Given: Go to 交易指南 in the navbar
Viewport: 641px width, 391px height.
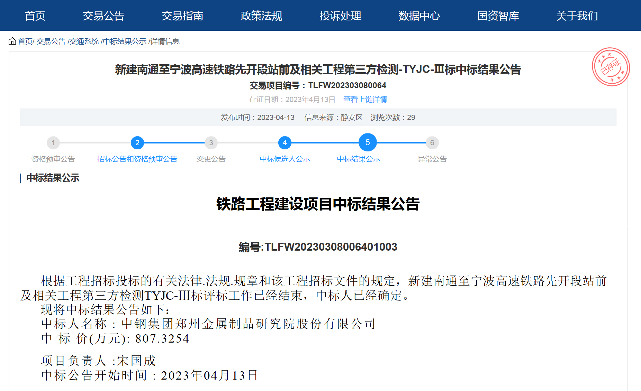Looking at the screenshot, I should tap(182, 16).
